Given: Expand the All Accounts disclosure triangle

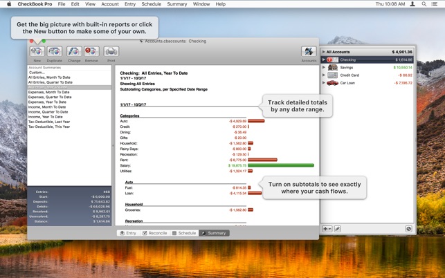Looking at the screenshot, I should 323,52.
